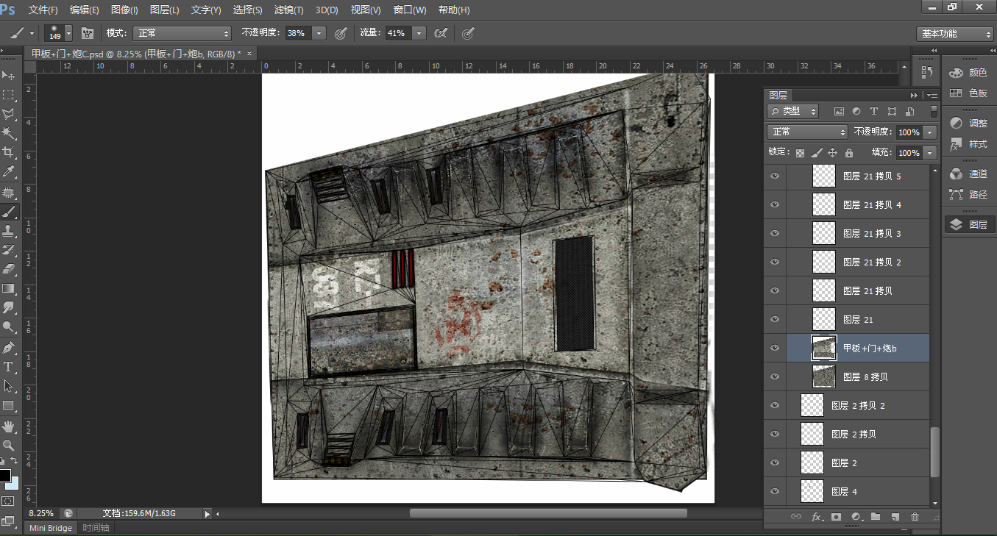Click the black foreground color swatch
This screenshot has height=536, width=997.
[4, 476]
